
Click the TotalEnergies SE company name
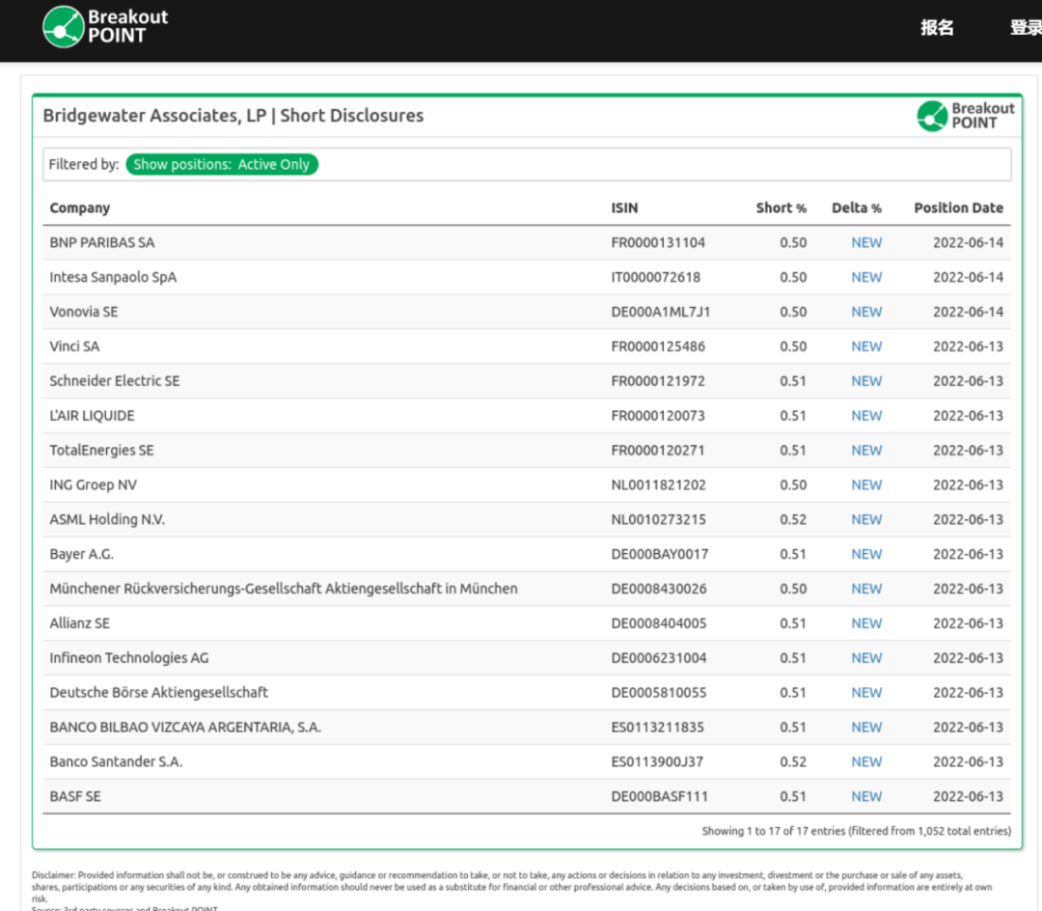click(x=101, y=450)
